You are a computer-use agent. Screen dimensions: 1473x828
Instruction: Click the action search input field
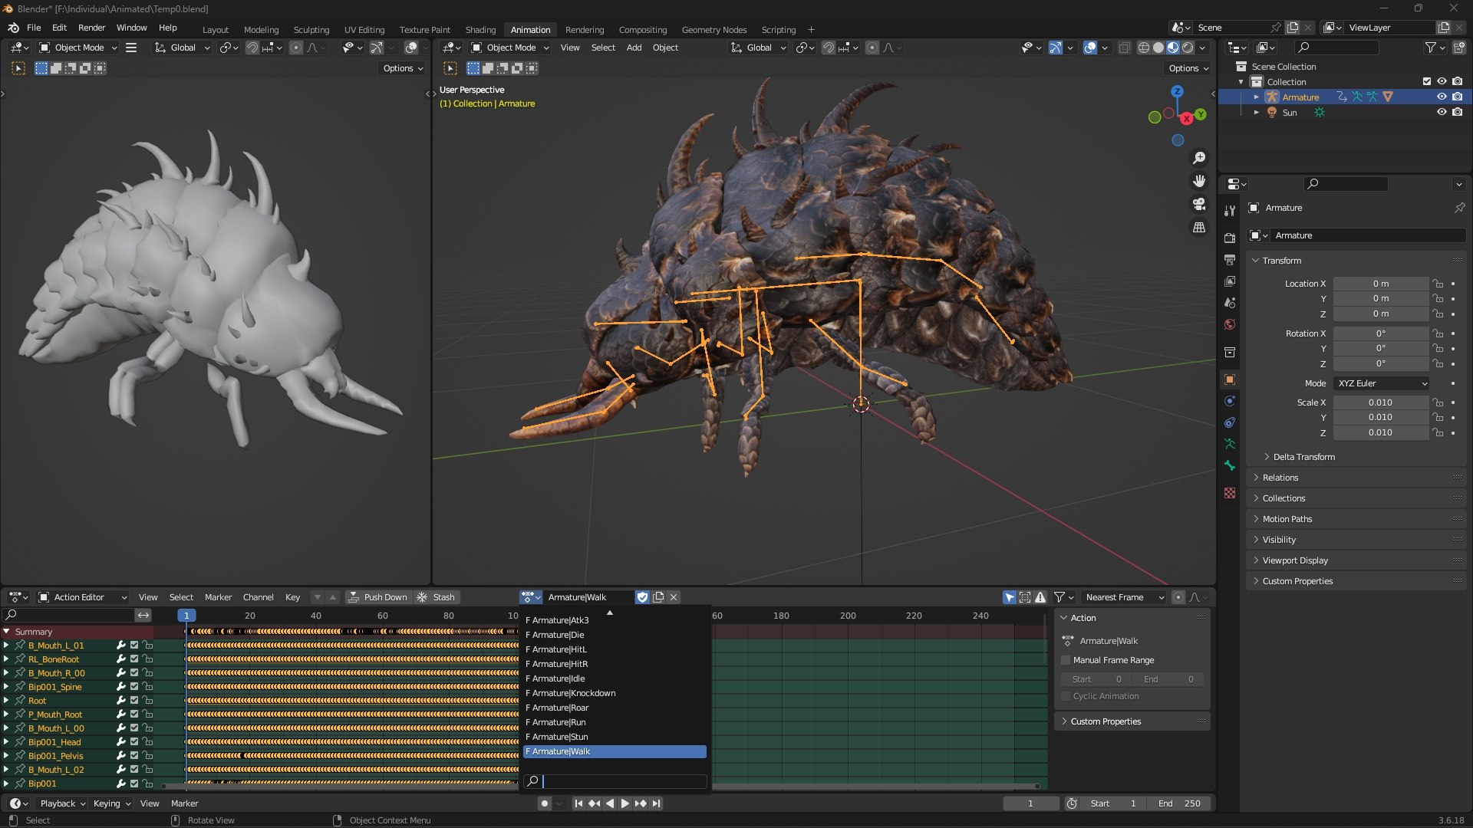615,781
